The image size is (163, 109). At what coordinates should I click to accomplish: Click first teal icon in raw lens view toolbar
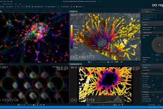(x=19, y=105)
